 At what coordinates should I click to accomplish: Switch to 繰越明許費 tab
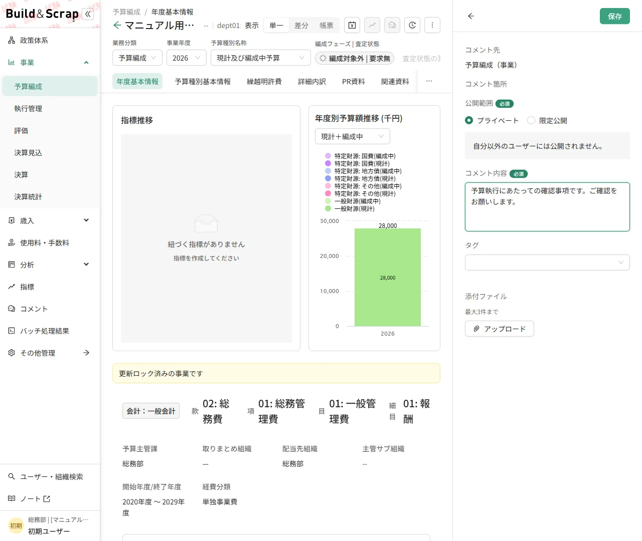tap(264, 81)
